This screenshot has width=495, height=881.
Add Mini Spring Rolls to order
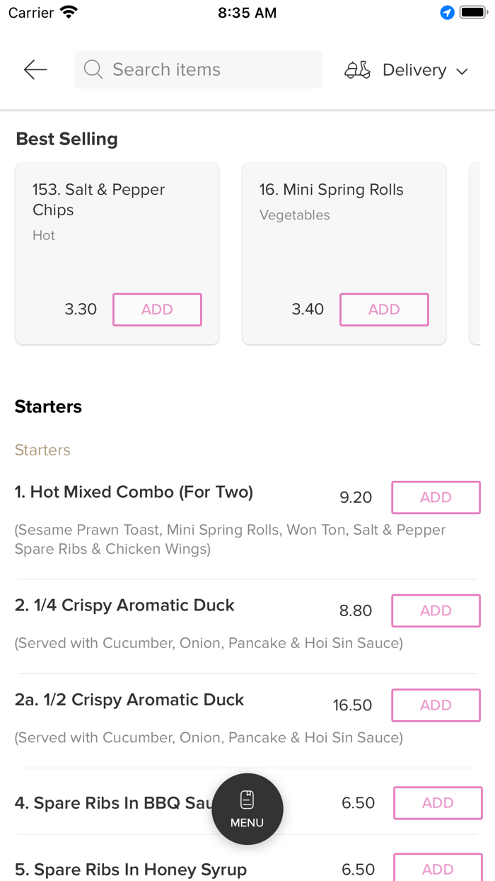[384, 309]
